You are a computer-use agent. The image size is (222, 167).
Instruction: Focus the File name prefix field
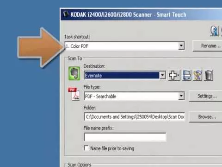pos(125,137)
